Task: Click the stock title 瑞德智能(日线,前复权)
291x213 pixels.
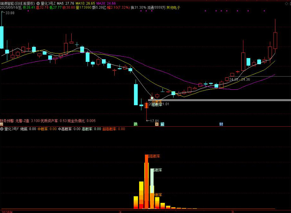Action: [x=18, y=3]
